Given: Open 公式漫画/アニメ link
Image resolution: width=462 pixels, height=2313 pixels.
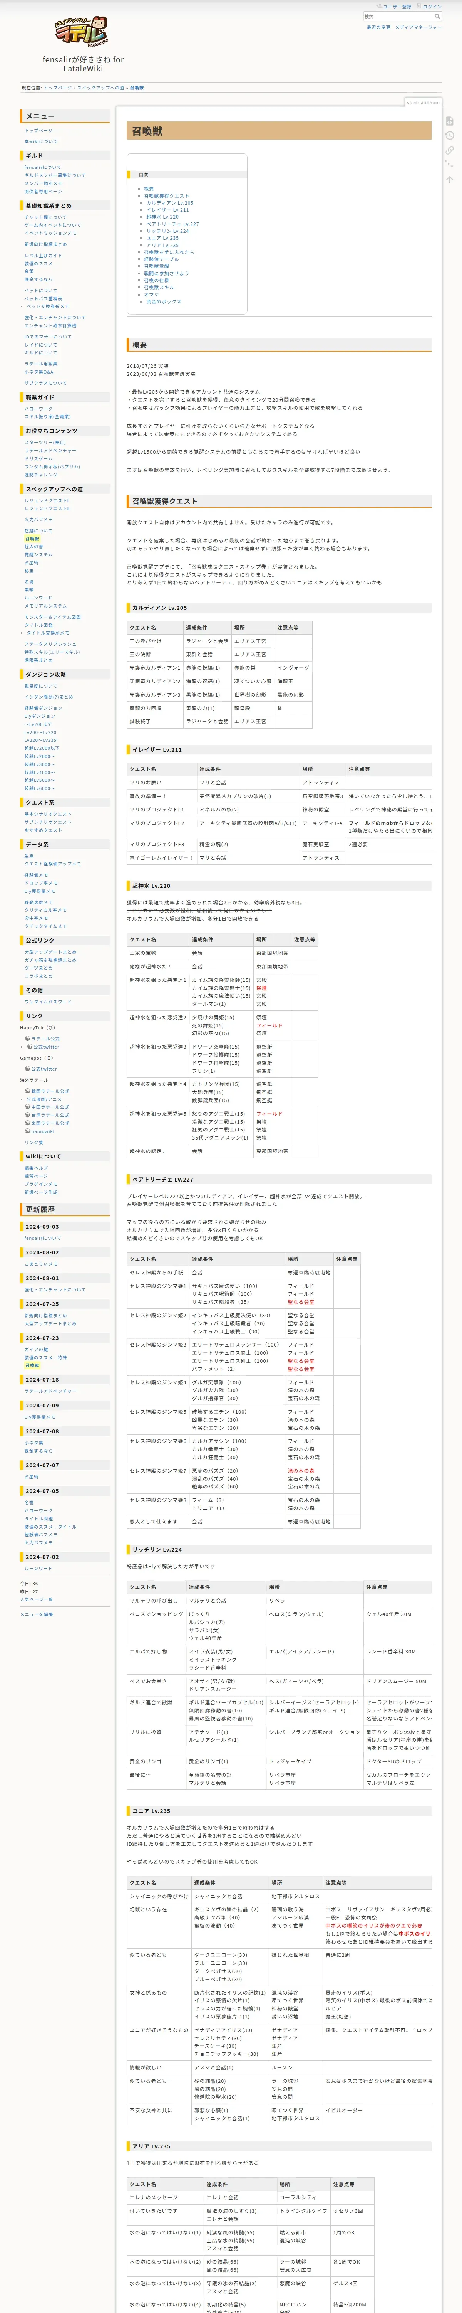Looking at the screenshot, I should coord(44,1099).
